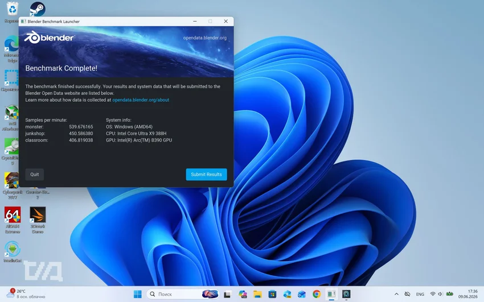Click the Blender logo in the header
Screen dimensions: 484x302
pos(50,38)
